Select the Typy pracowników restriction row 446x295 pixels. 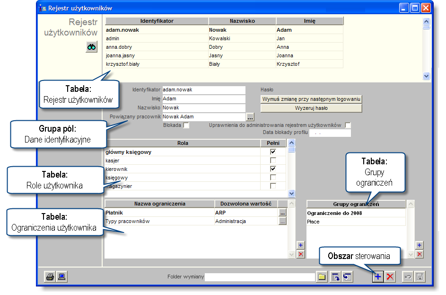(x=196, y=221)
